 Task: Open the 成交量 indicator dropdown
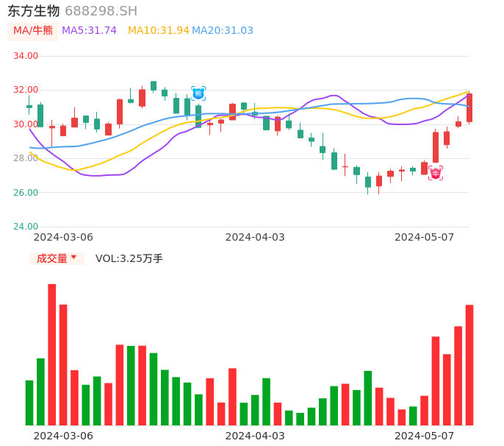[x=57, y=258]
